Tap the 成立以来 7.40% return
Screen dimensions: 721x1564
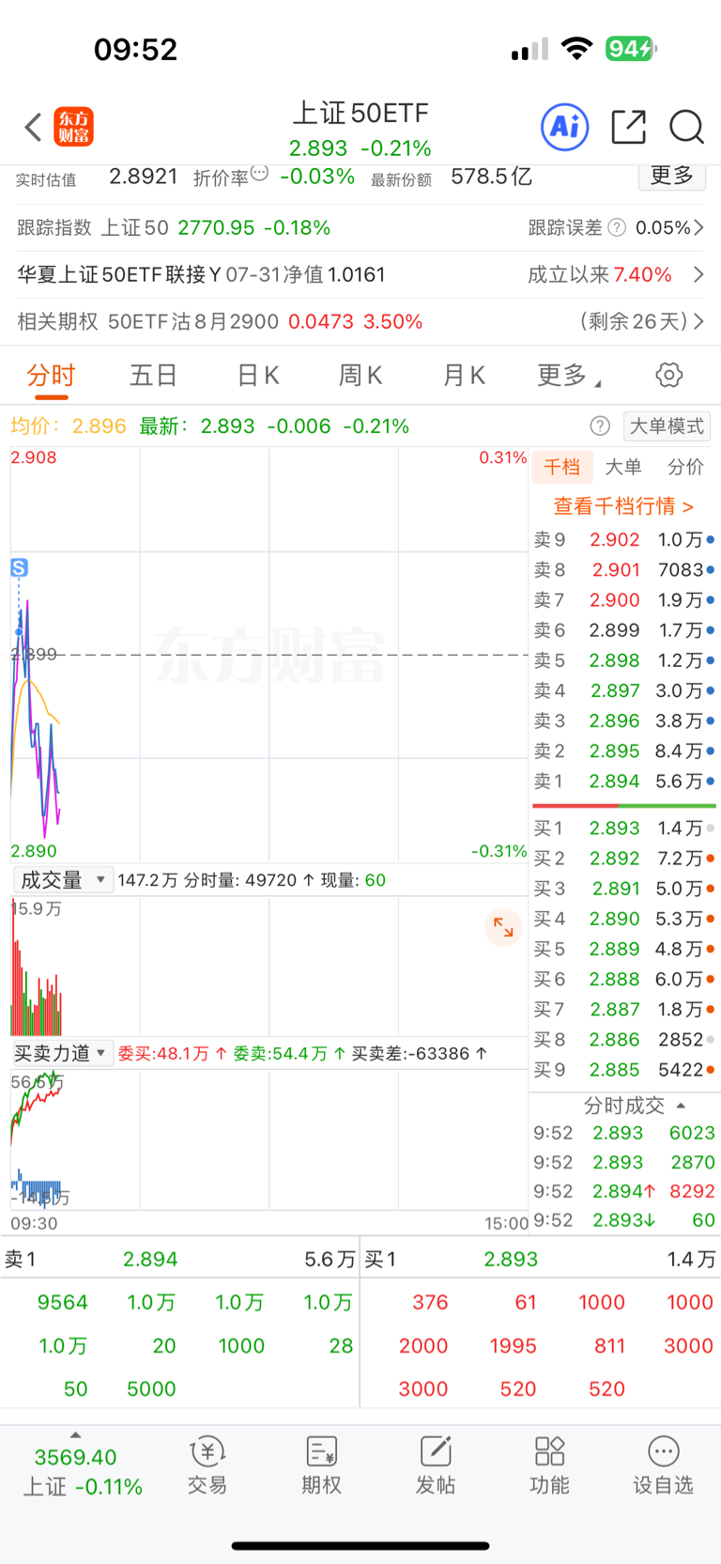point(600,274)
